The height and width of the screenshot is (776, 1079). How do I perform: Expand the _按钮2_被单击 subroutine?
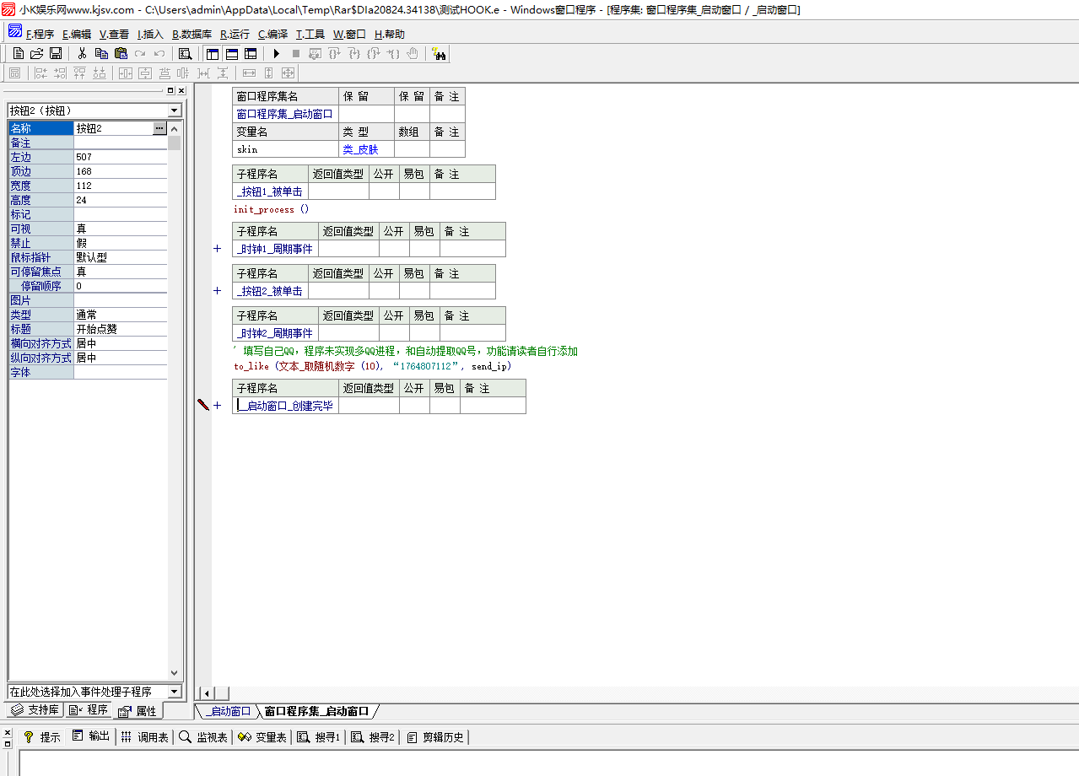(x=217, y=291)
